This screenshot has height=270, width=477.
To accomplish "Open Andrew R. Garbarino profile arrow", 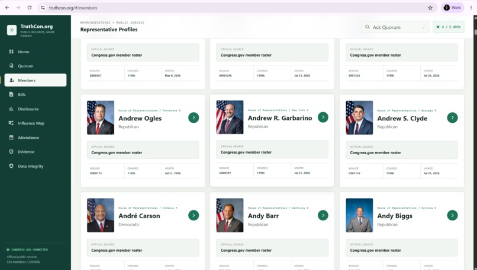I will pyautogui.click(x=323, y=117).
